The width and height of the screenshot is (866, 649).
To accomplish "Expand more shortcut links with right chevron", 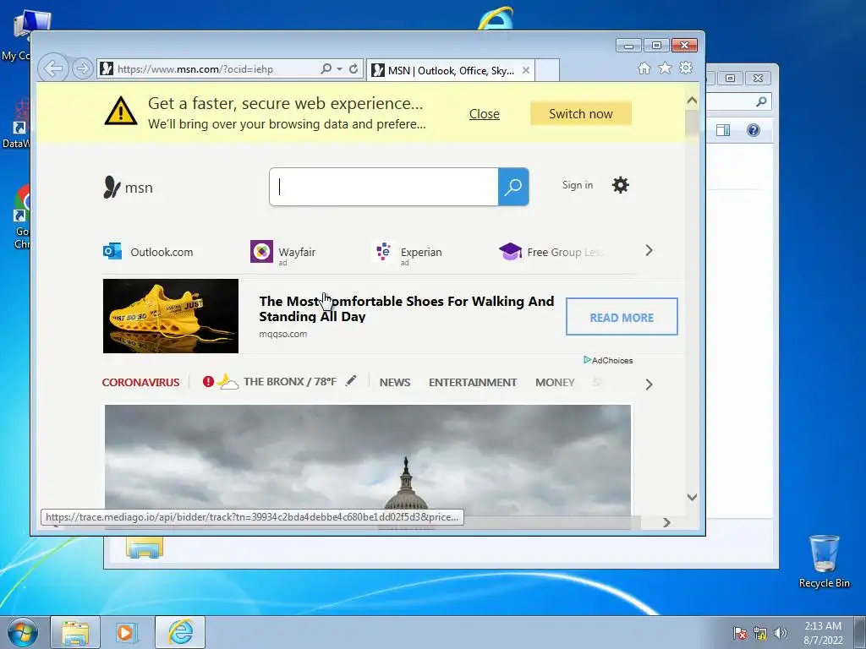I will point(649,250).
